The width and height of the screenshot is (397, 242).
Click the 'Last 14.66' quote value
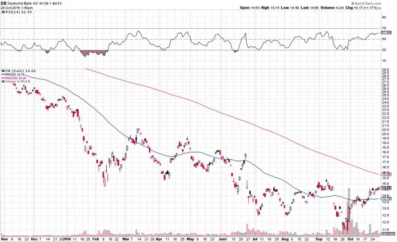[x=310, y=8]
